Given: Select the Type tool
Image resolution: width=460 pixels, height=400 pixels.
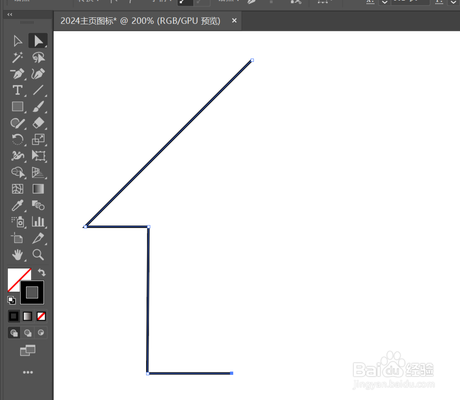Looking at the screenshot, I should pyautogui.click(x=17, y=90).
